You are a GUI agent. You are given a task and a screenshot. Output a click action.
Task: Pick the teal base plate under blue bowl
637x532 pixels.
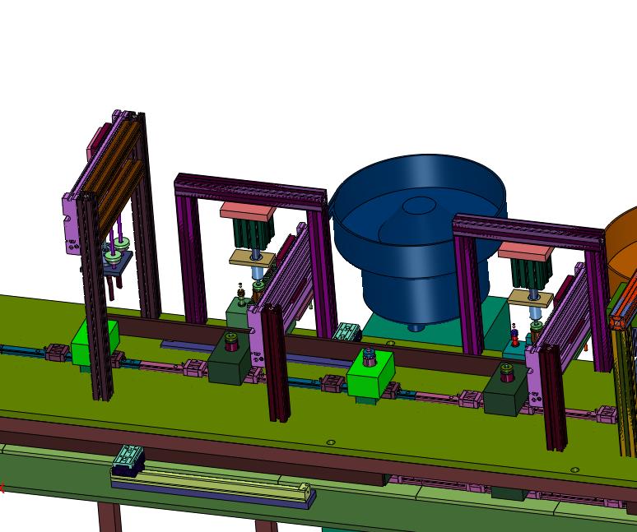[x=437, y=325]
